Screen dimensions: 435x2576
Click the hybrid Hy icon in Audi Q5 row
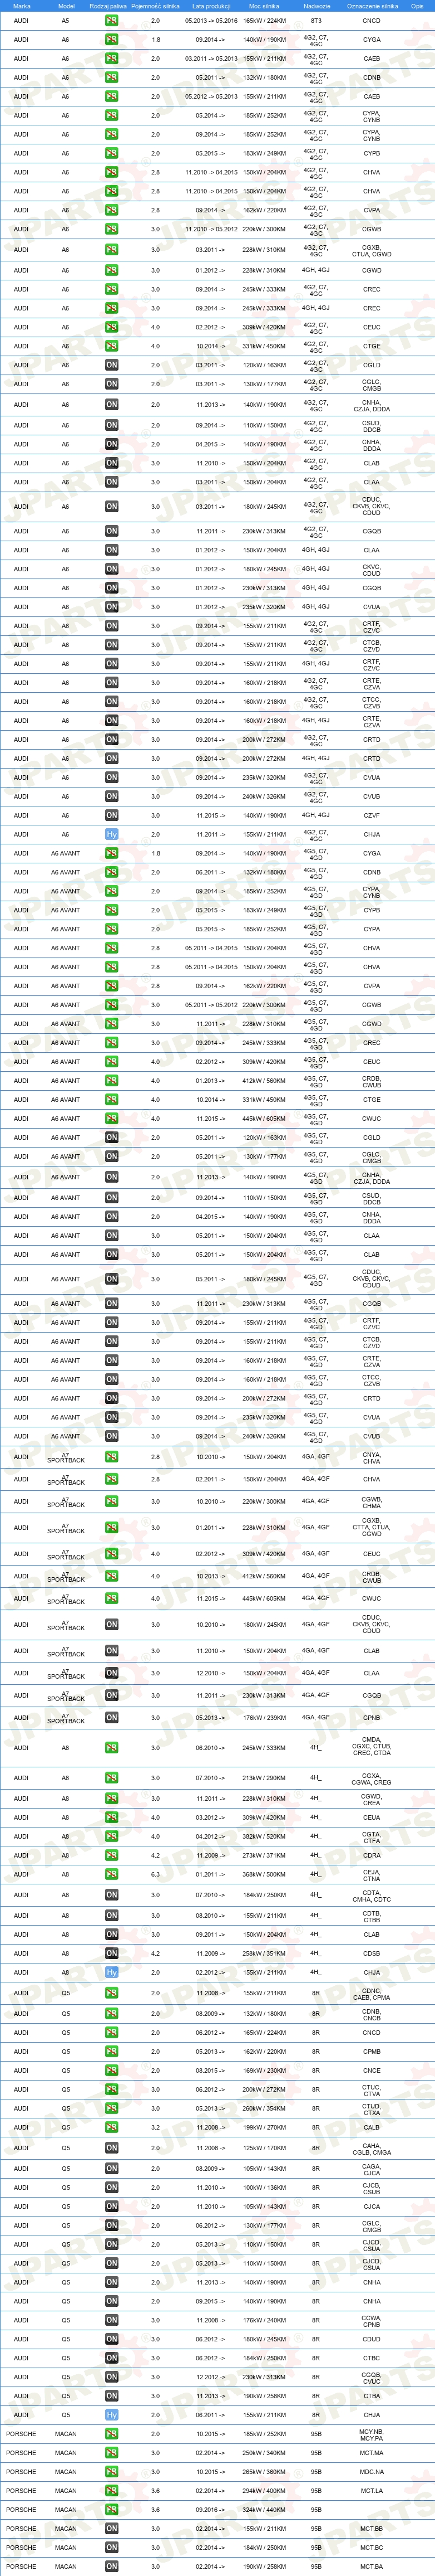(112, 2415)
